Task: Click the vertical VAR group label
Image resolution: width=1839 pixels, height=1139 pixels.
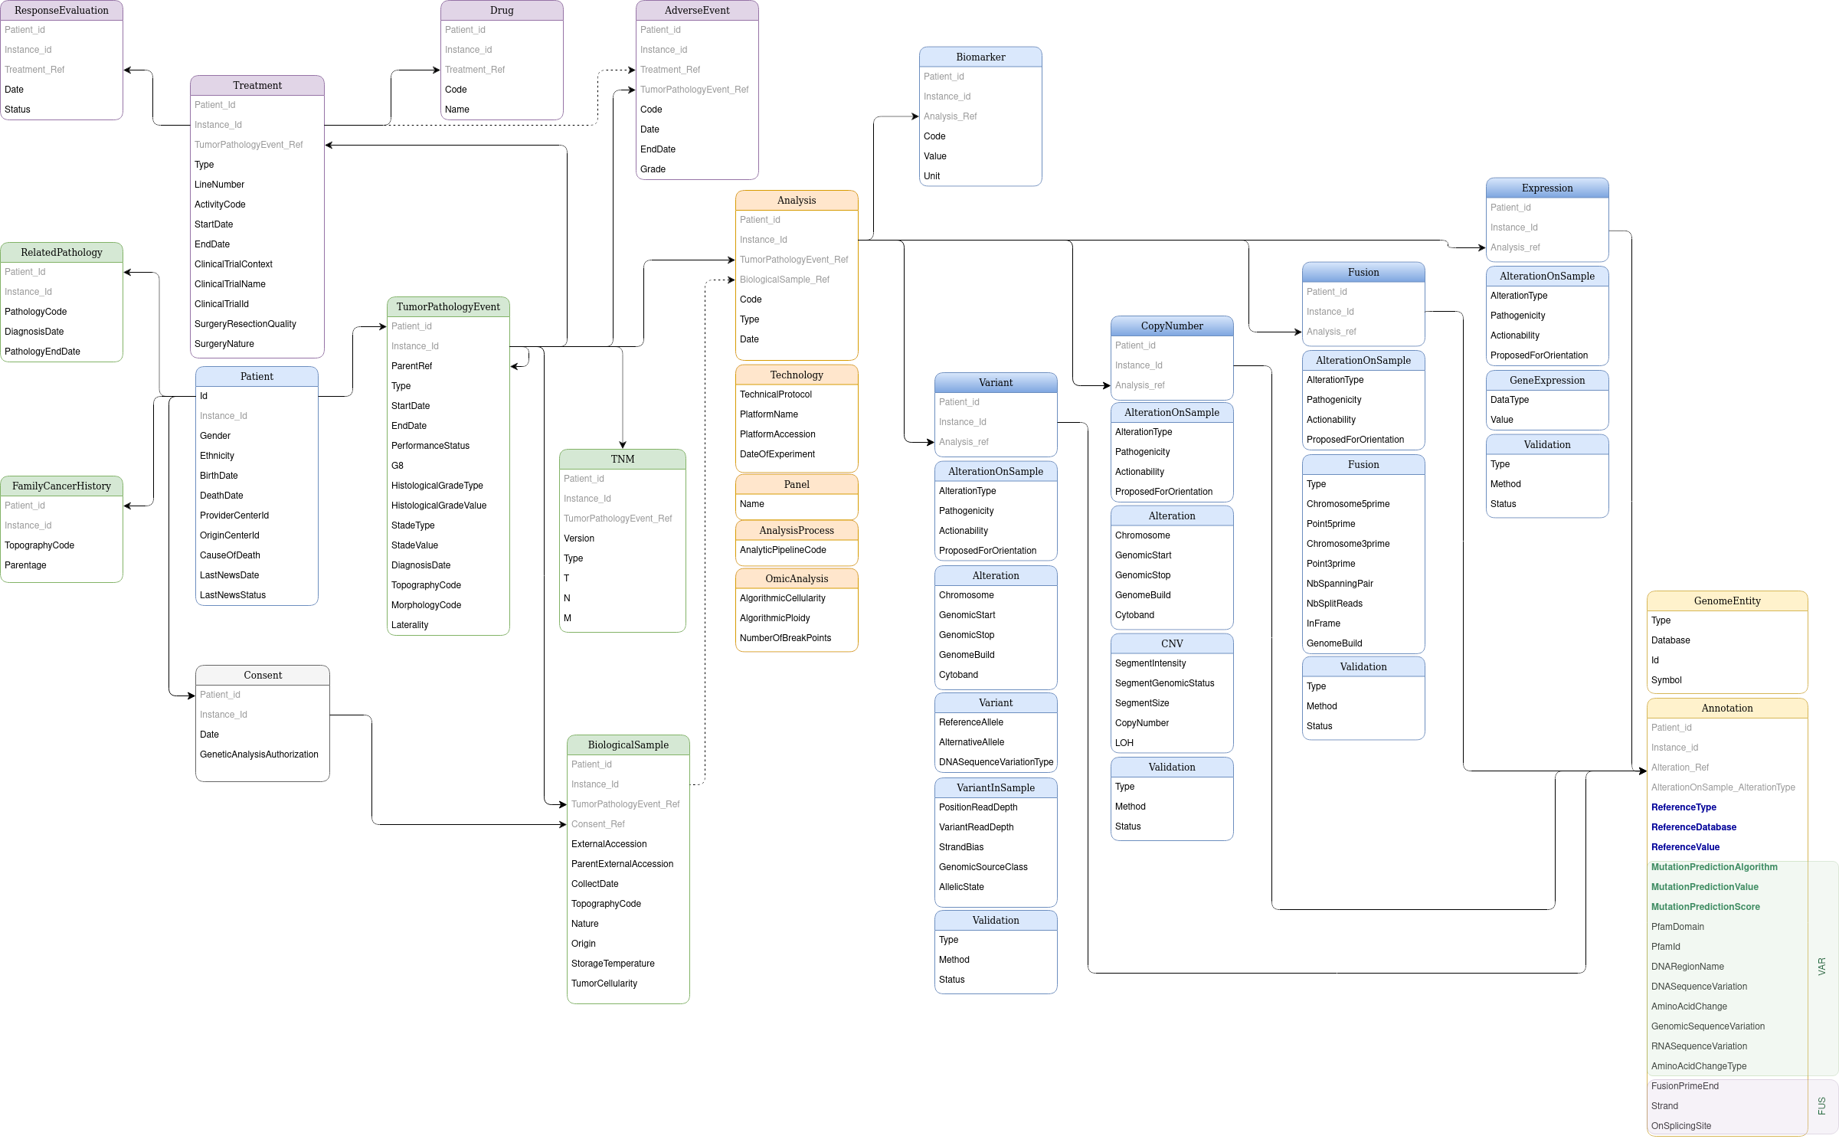Action: click(x=1821, y=967)
